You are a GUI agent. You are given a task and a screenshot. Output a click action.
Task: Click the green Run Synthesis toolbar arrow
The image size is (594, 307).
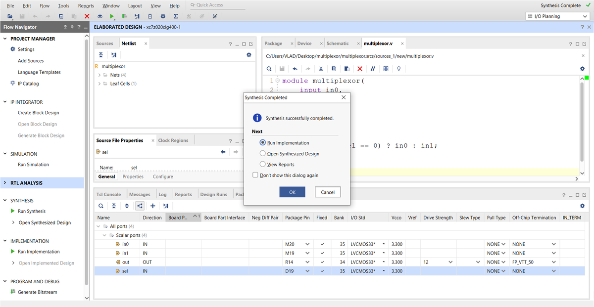click(112, 16)
